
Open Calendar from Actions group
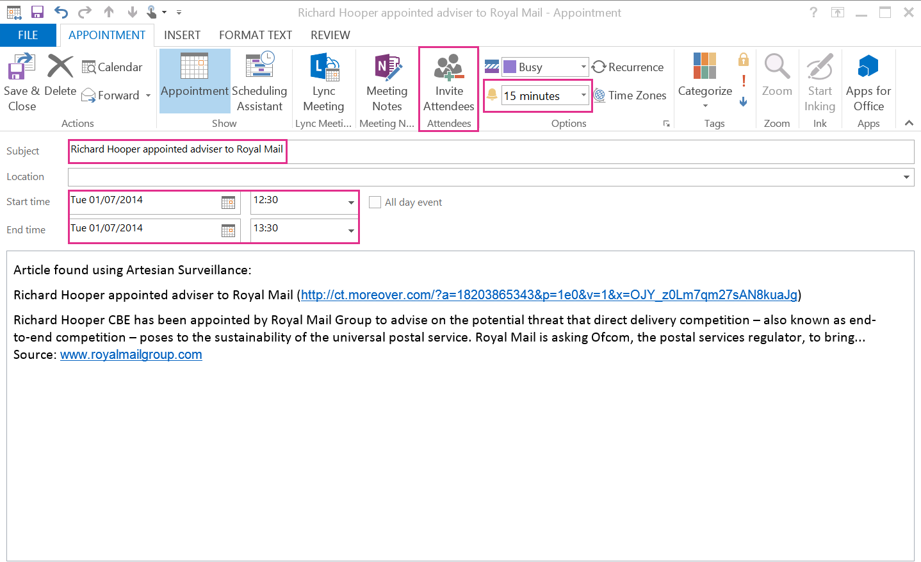pyautogui.click(x=112, y=67)
